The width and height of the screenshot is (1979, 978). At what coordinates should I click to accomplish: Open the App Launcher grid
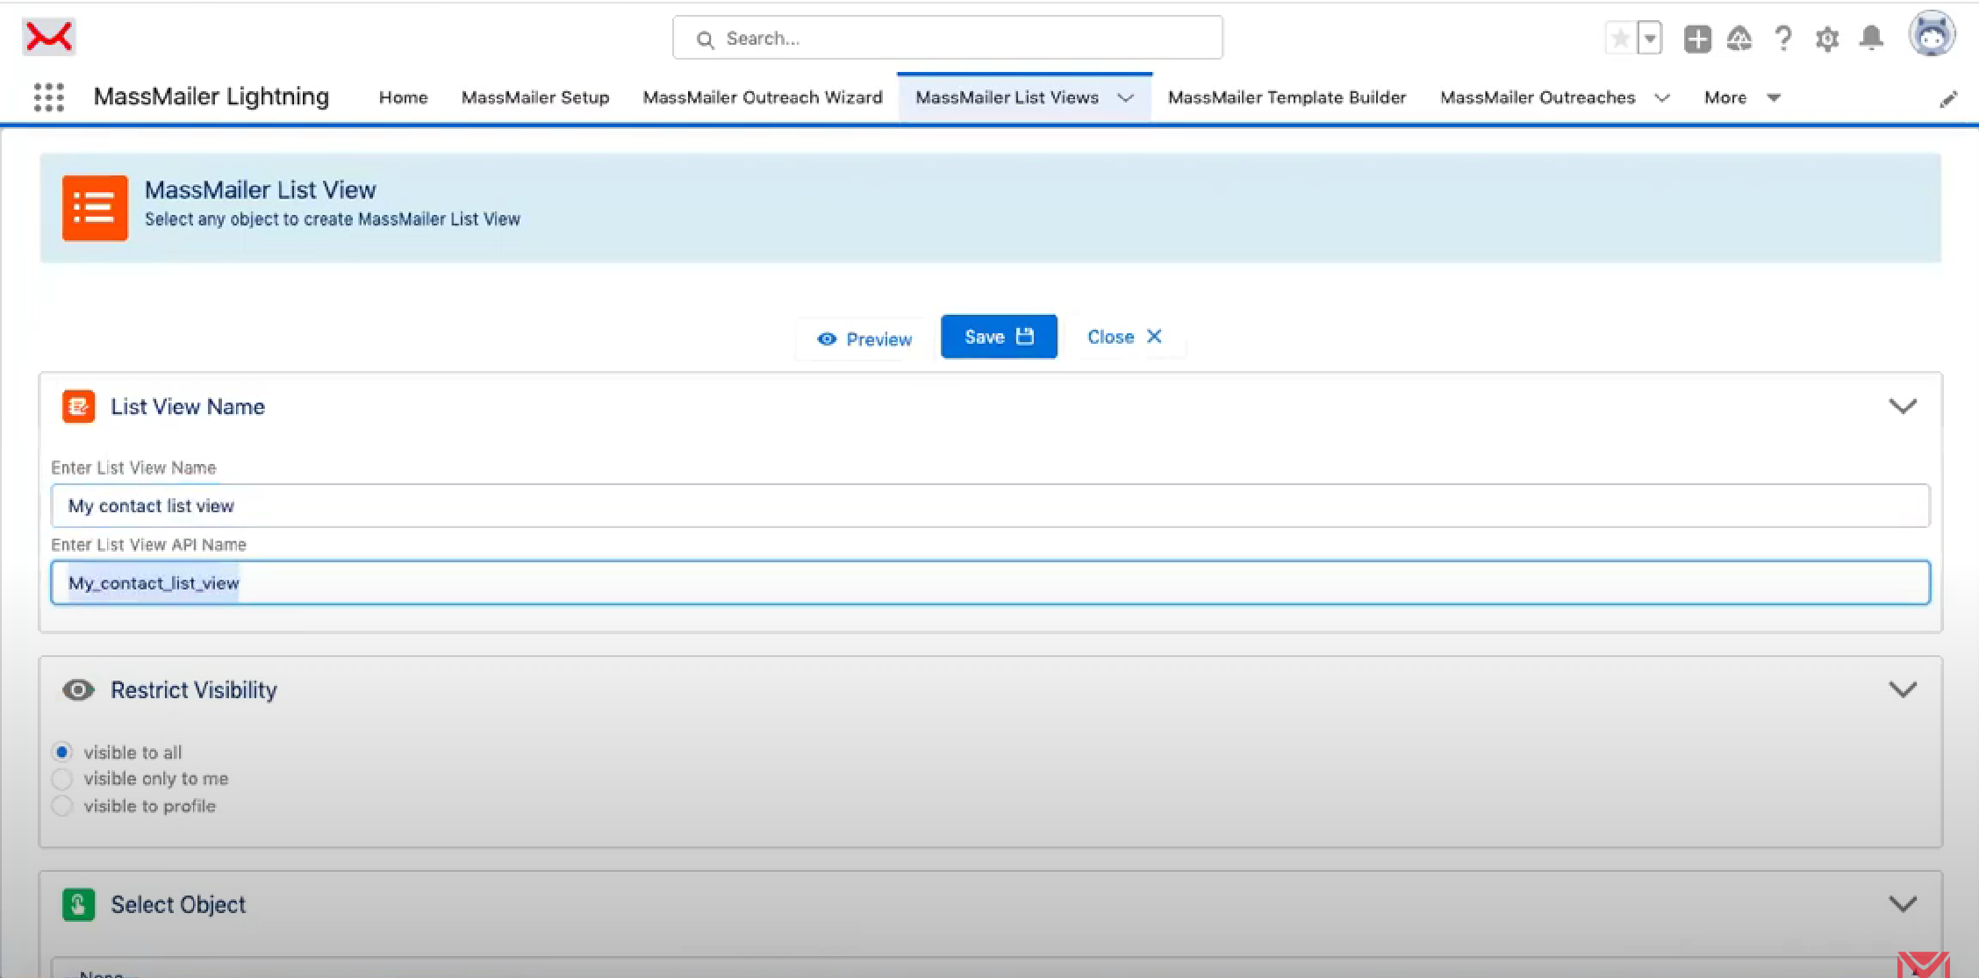tap(49, 97)
